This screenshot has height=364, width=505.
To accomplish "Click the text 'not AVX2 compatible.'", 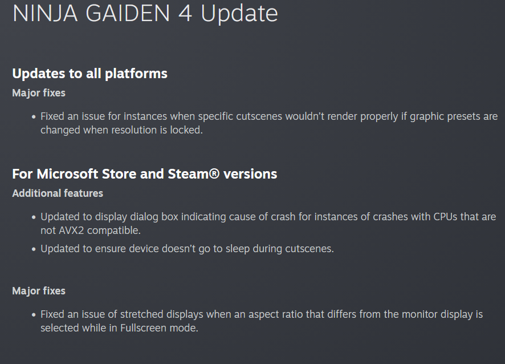I will [x=90, y=230].
